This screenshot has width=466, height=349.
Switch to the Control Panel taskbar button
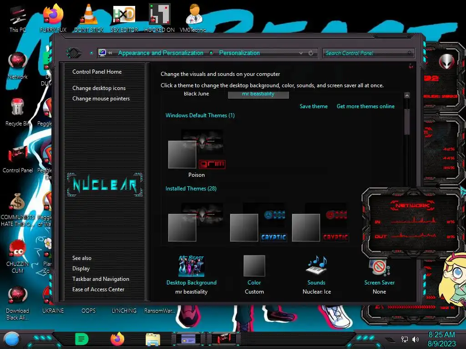pos(224,339)
